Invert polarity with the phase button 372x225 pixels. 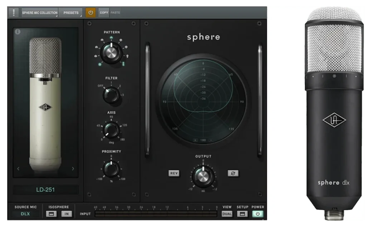233,174
